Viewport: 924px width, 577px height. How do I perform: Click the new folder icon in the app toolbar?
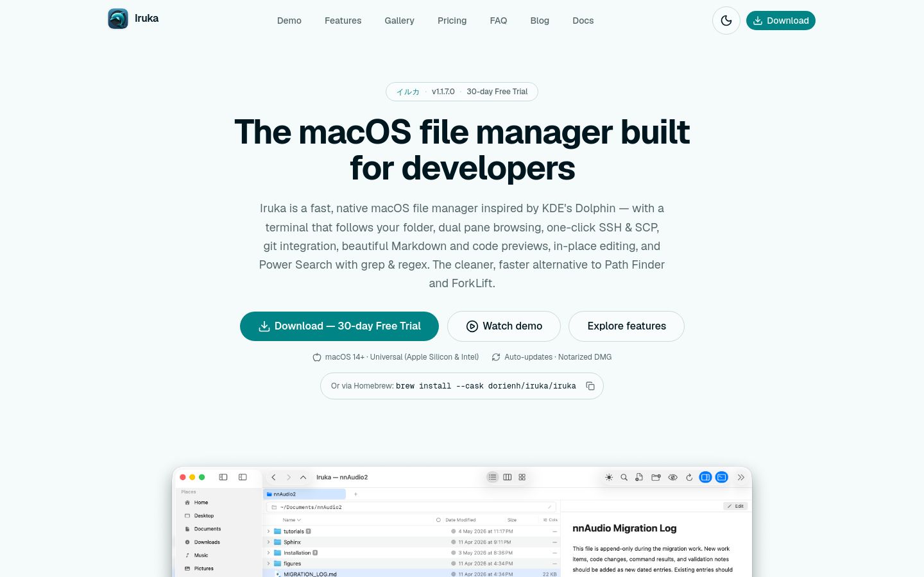(656, 477)
